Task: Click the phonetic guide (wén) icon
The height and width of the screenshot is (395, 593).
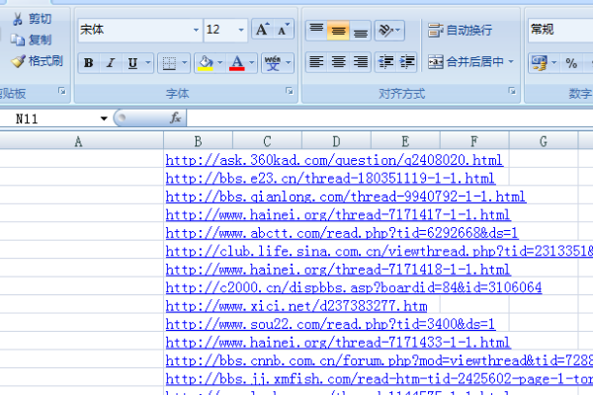Action: coord(273,63)
